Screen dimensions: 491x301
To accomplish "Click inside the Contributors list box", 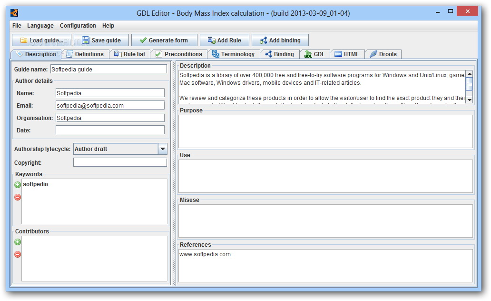I will pos(95,259).
